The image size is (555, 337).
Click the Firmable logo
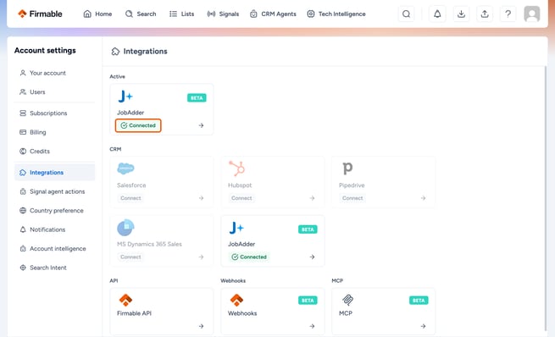40,14
